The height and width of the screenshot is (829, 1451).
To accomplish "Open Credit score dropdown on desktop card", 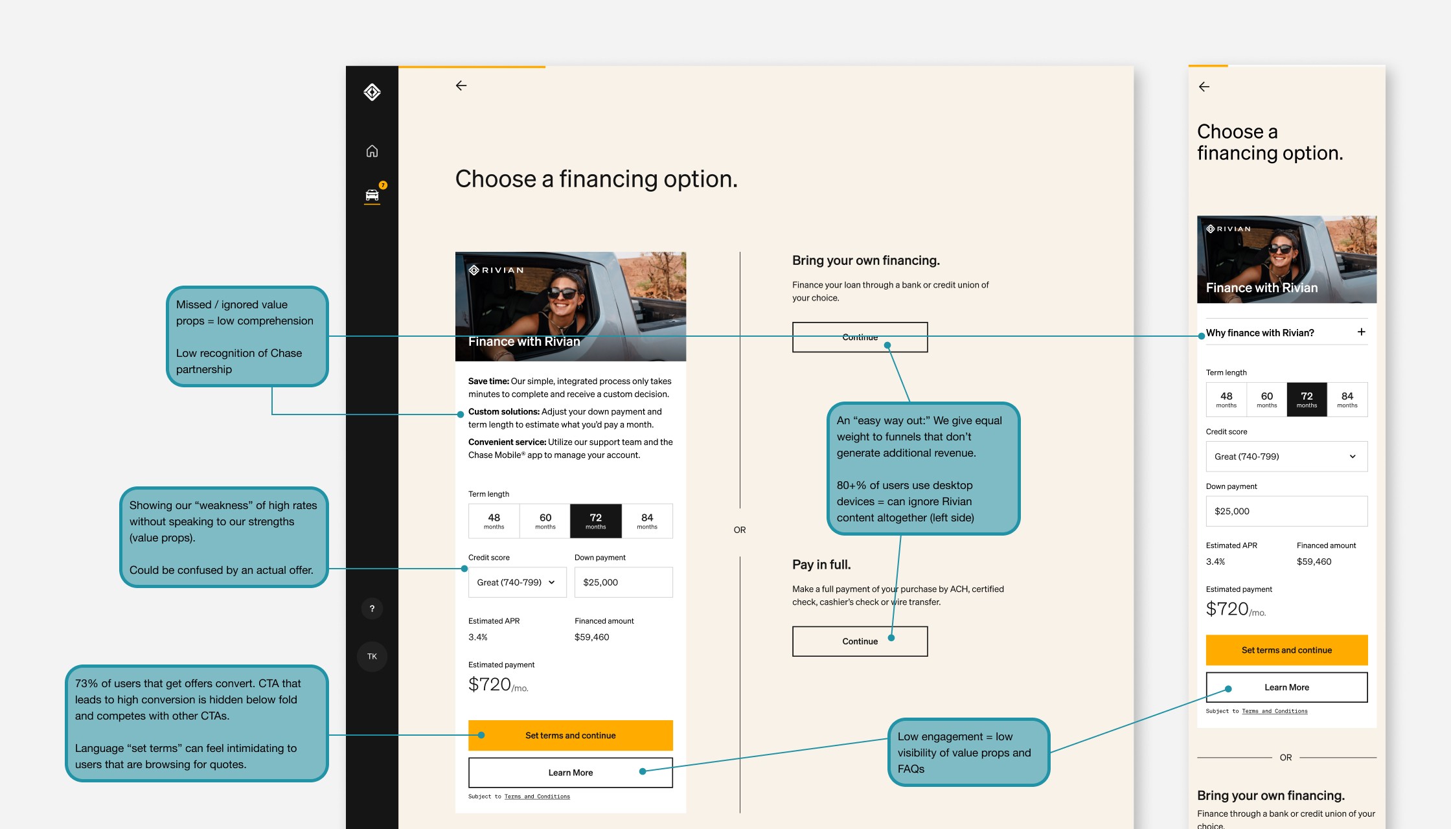I will coord(517,582).
